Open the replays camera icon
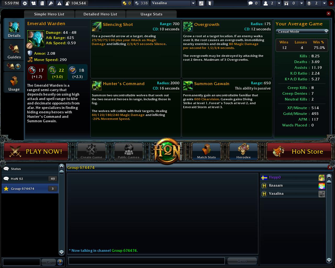Screen dimensions: 335x268 33,3
